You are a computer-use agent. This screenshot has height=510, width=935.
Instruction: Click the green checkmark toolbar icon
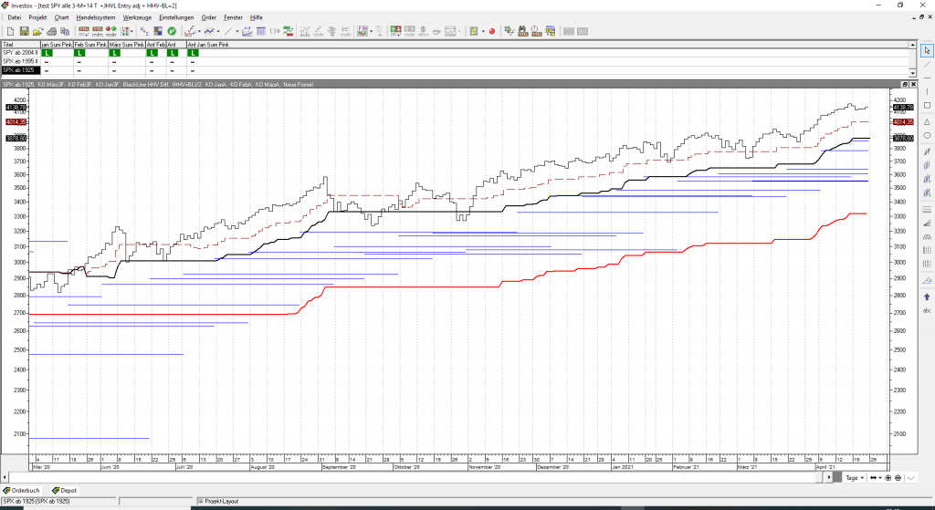171,31
